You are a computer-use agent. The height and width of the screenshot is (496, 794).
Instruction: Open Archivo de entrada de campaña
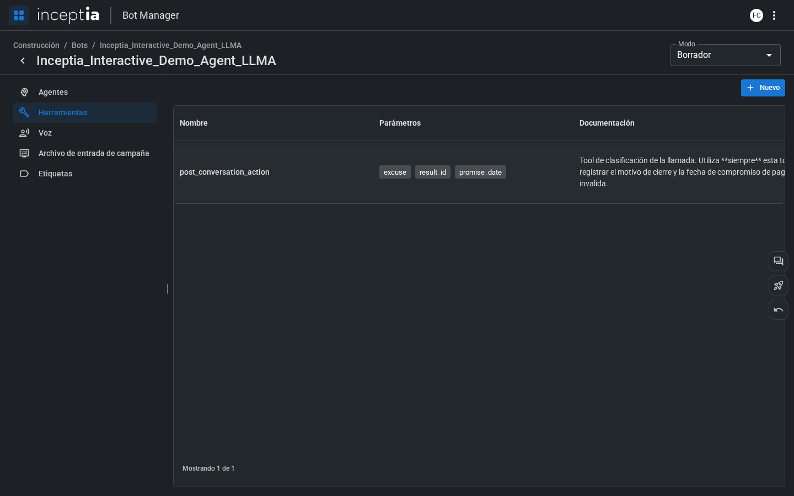click(85, 153)
